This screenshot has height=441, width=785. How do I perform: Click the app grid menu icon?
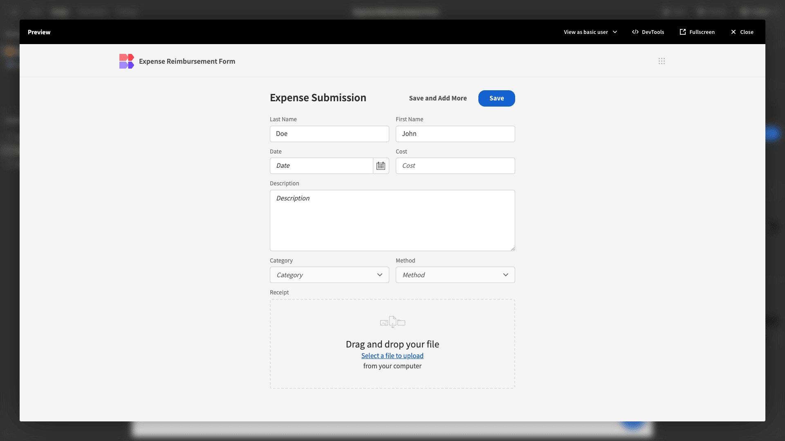tap(662, 61)
